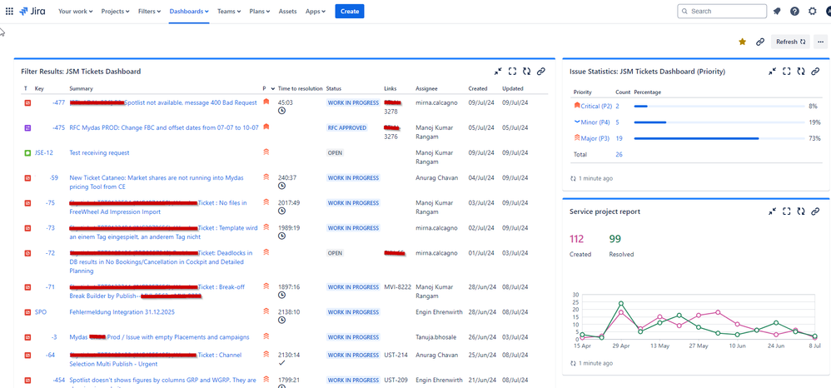The width and height of the screenshot is (831, 388).
Task: Click Minor (P4) count 5
Action: pos(617,122)
